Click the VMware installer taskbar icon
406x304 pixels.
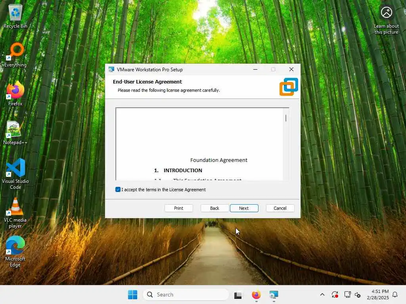coord(274,294)
